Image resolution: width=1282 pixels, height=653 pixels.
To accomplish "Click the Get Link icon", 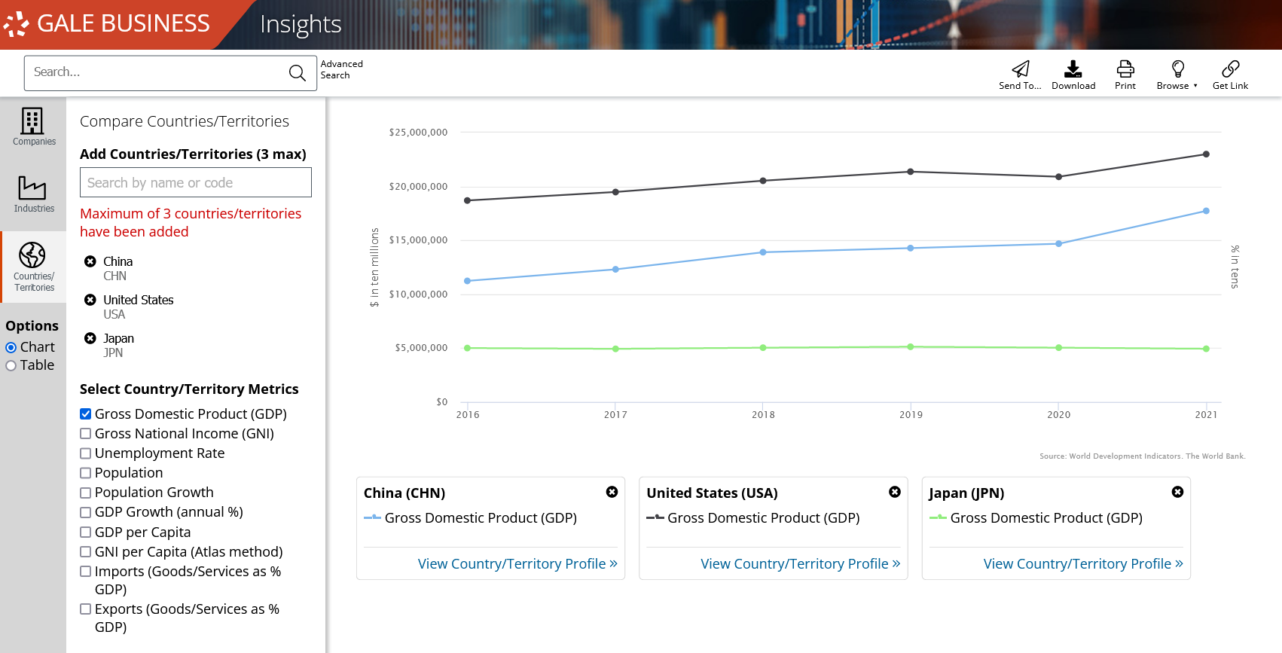I will 1230,75.
